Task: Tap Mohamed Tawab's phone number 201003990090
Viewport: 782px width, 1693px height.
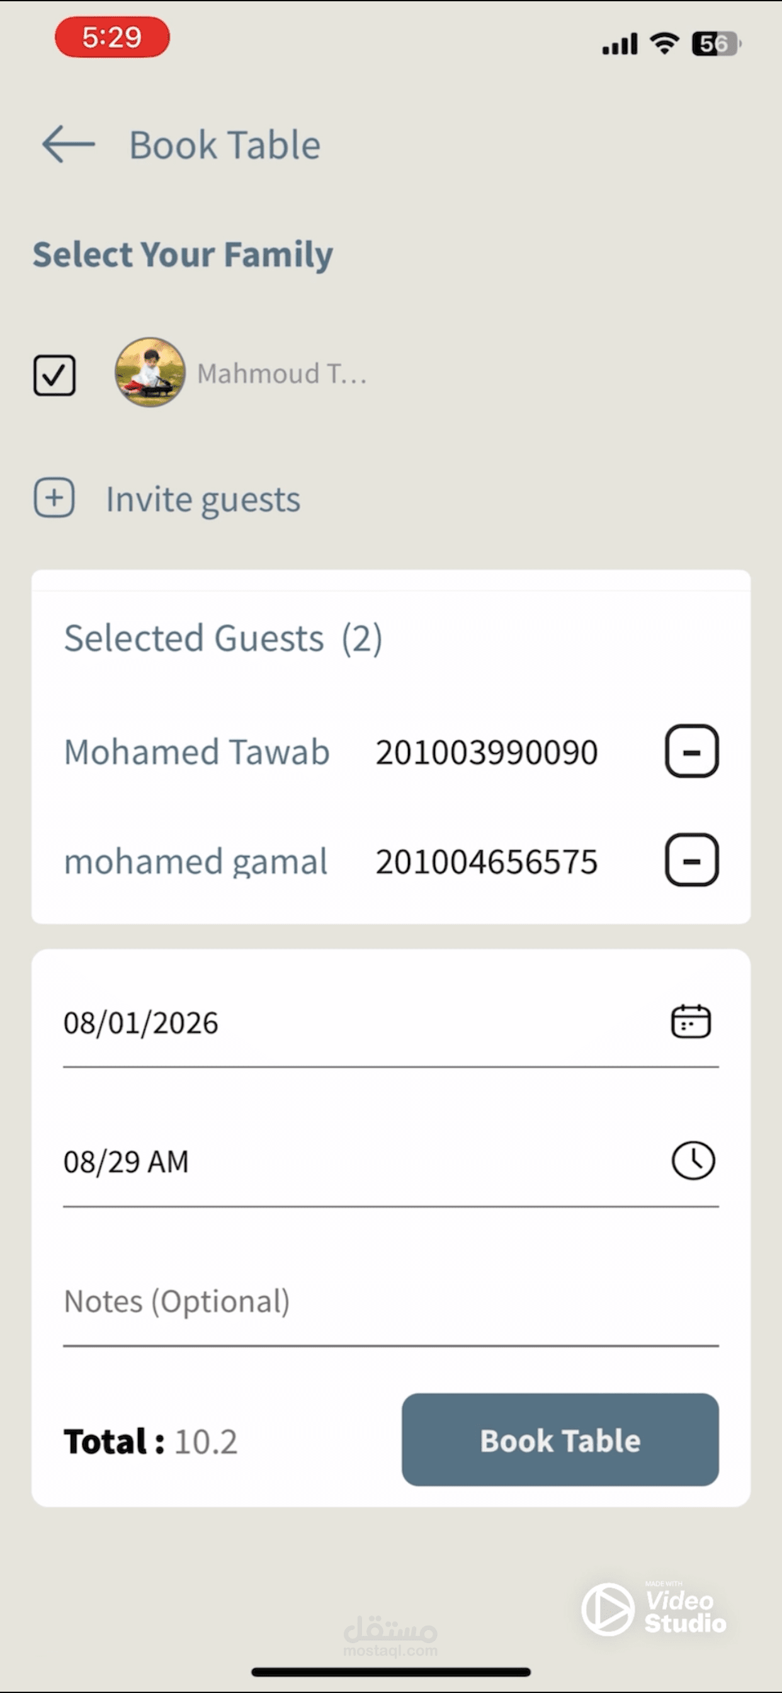Action: (486, 753)
